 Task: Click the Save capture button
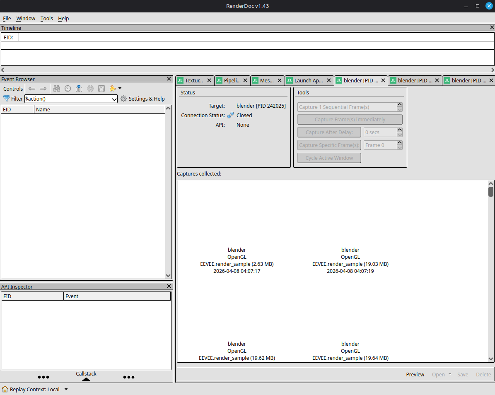(463, 374)
